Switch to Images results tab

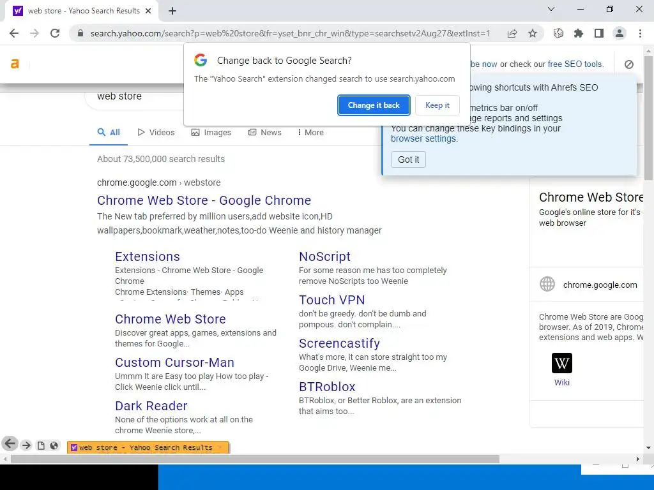(x=211, y=133)
